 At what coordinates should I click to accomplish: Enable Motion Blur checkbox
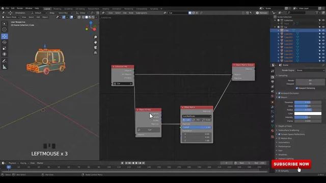point(280,138)
